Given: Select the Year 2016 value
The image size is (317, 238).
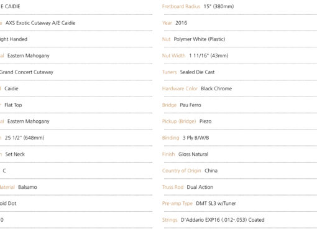Looking at the screenshot, I should click(x=181, y=23).
